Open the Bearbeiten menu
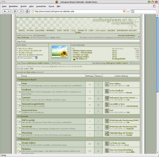 [13, 6]
